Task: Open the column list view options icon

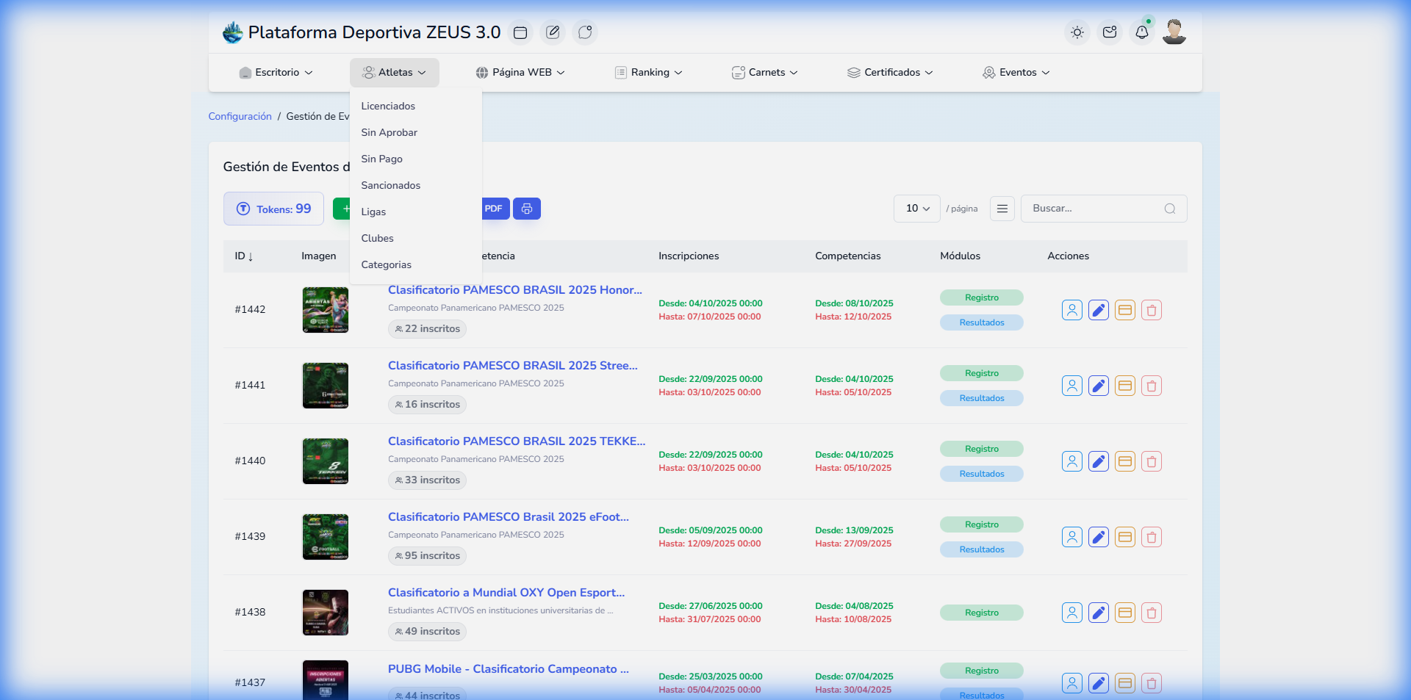Action: pos(1002,209)
